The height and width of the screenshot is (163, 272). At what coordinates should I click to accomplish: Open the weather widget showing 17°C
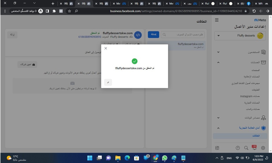click(x=16, y=158)
